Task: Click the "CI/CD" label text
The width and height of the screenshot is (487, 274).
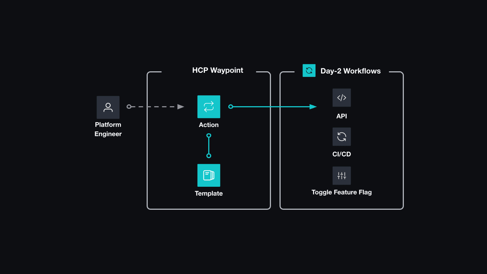Action: tap(341, 154)
